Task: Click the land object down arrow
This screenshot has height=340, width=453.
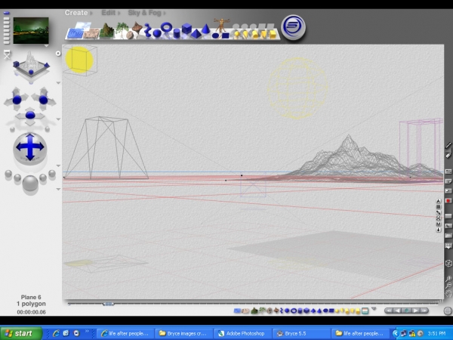Action: point(438,230)
